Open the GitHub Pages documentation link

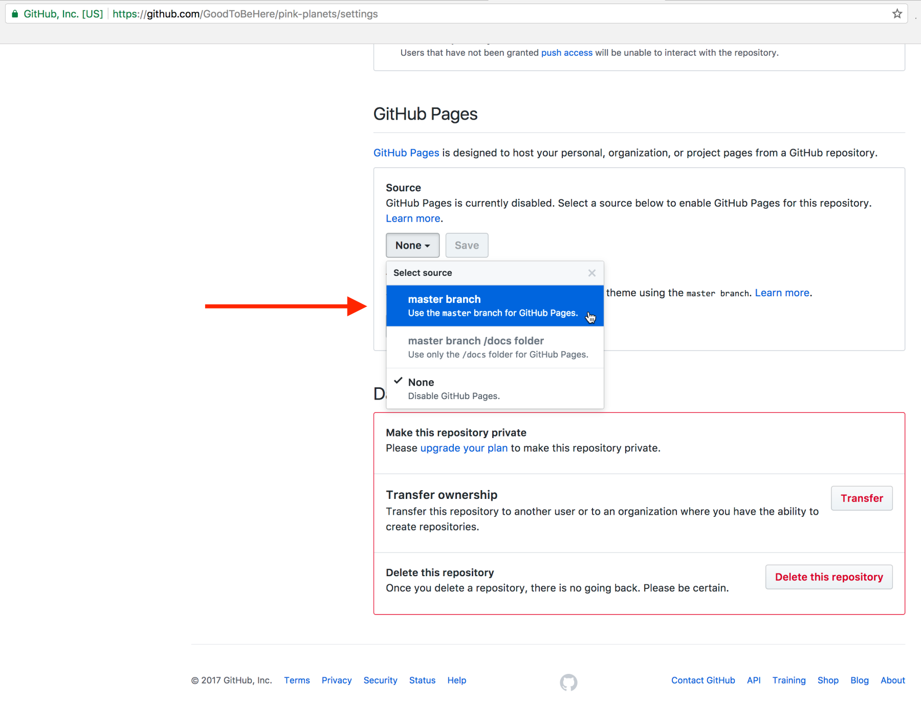point(406,153)
